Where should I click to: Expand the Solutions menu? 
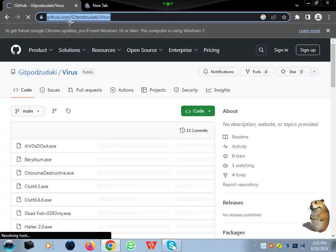(x=72, y=50)
